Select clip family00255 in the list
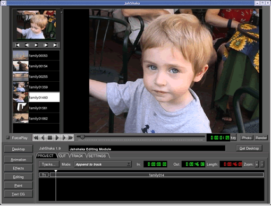This screenshot has height=206, width=271. (44, 76)
